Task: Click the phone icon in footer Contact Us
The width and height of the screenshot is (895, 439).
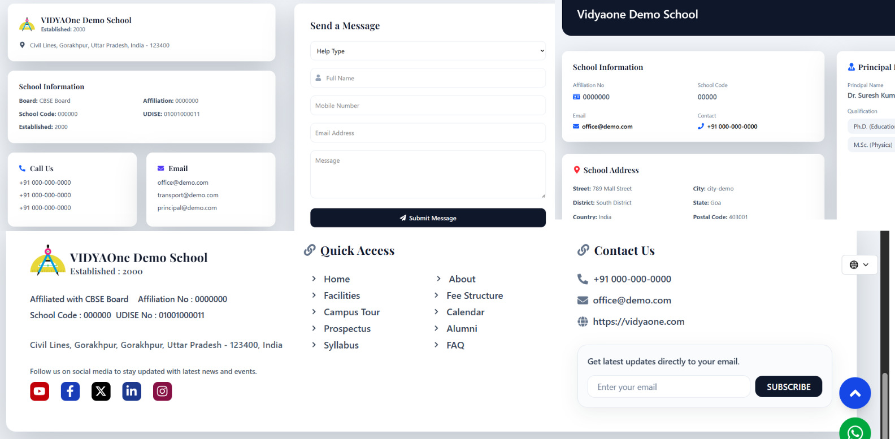Action: click(583, 279)
